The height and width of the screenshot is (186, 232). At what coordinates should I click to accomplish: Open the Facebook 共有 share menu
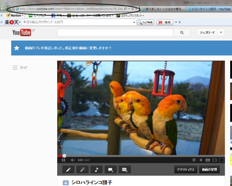(57, 15)
